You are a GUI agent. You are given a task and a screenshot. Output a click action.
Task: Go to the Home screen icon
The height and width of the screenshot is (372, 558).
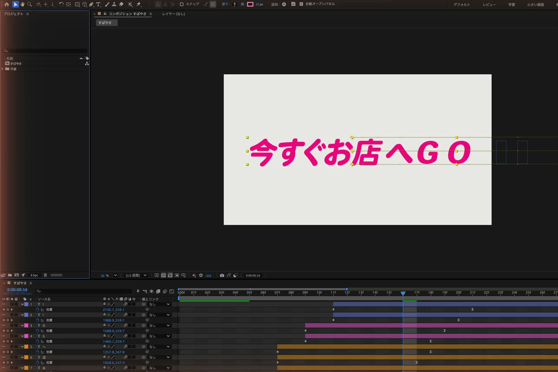point(7,4)
